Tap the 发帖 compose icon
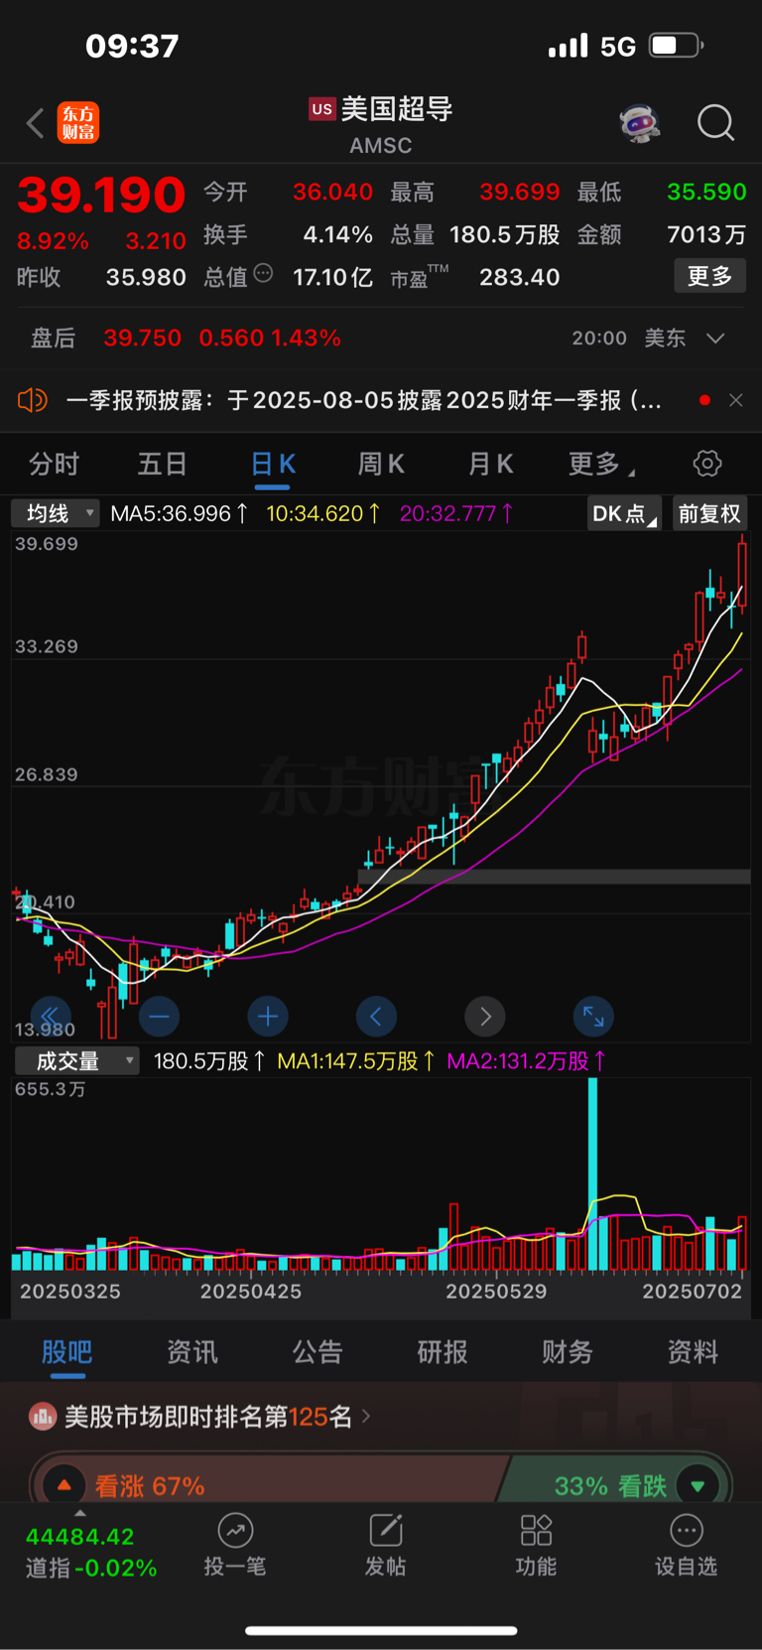Viewport: 762px width, 1650px height. pos(385,1531)
